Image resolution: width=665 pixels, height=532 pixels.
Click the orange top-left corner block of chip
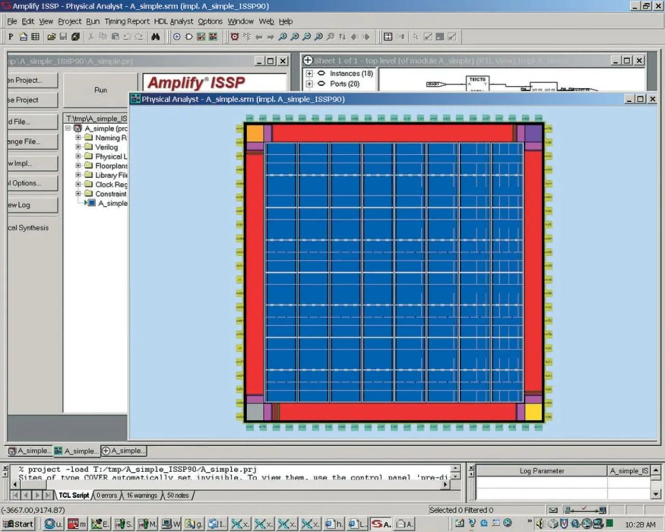pyautogui.click(x=255, y=133)
